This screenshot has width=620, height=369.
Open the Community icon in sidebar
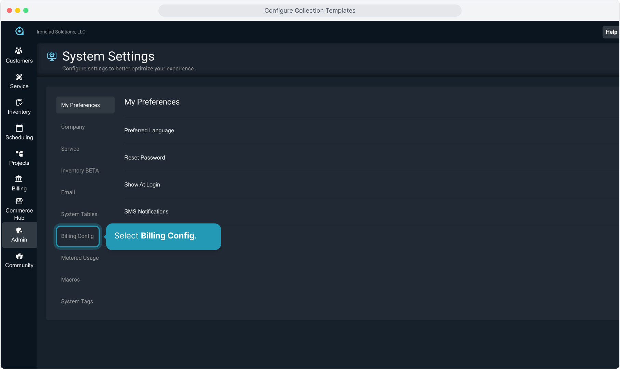tap(19, 256)
